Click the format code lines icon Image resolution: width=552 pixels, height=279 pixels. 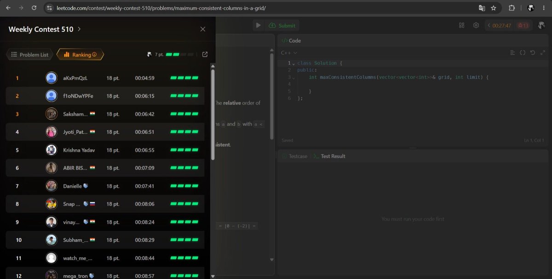[x=512, y=52]
